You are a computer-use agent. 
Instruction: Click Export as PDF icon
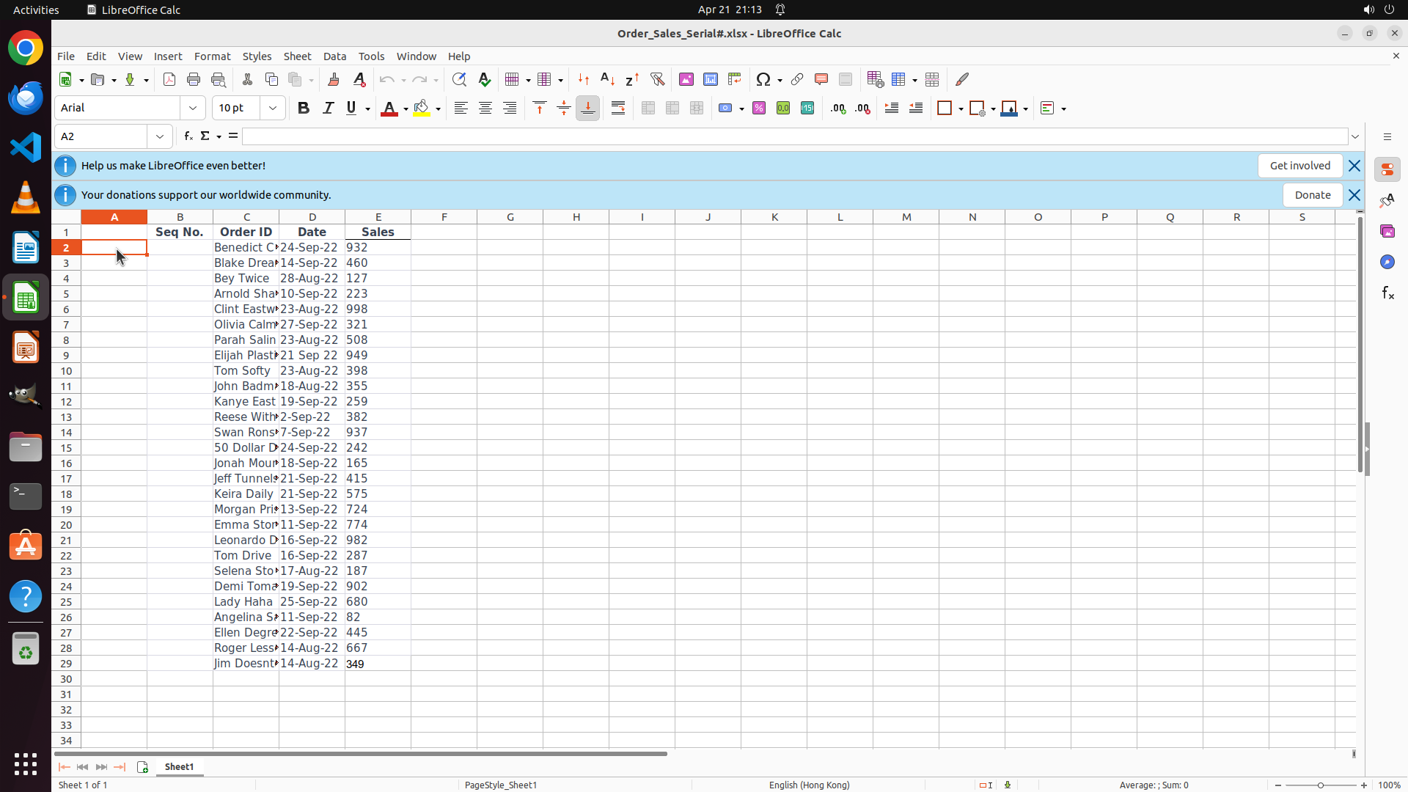[x=169, y=79]
